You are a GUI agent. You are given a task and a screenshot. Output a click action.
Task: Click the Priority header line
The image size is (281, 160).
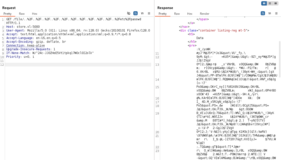20,57
